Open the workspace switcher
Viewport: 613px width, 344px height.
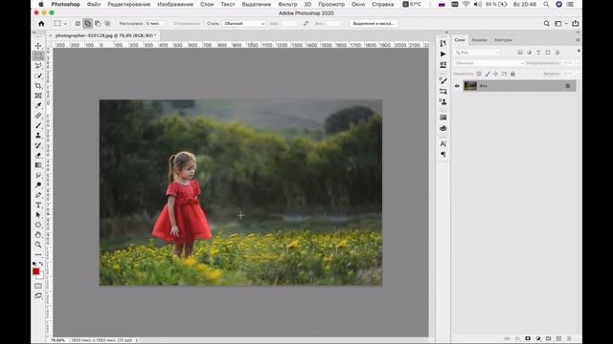tap(560, 23)
